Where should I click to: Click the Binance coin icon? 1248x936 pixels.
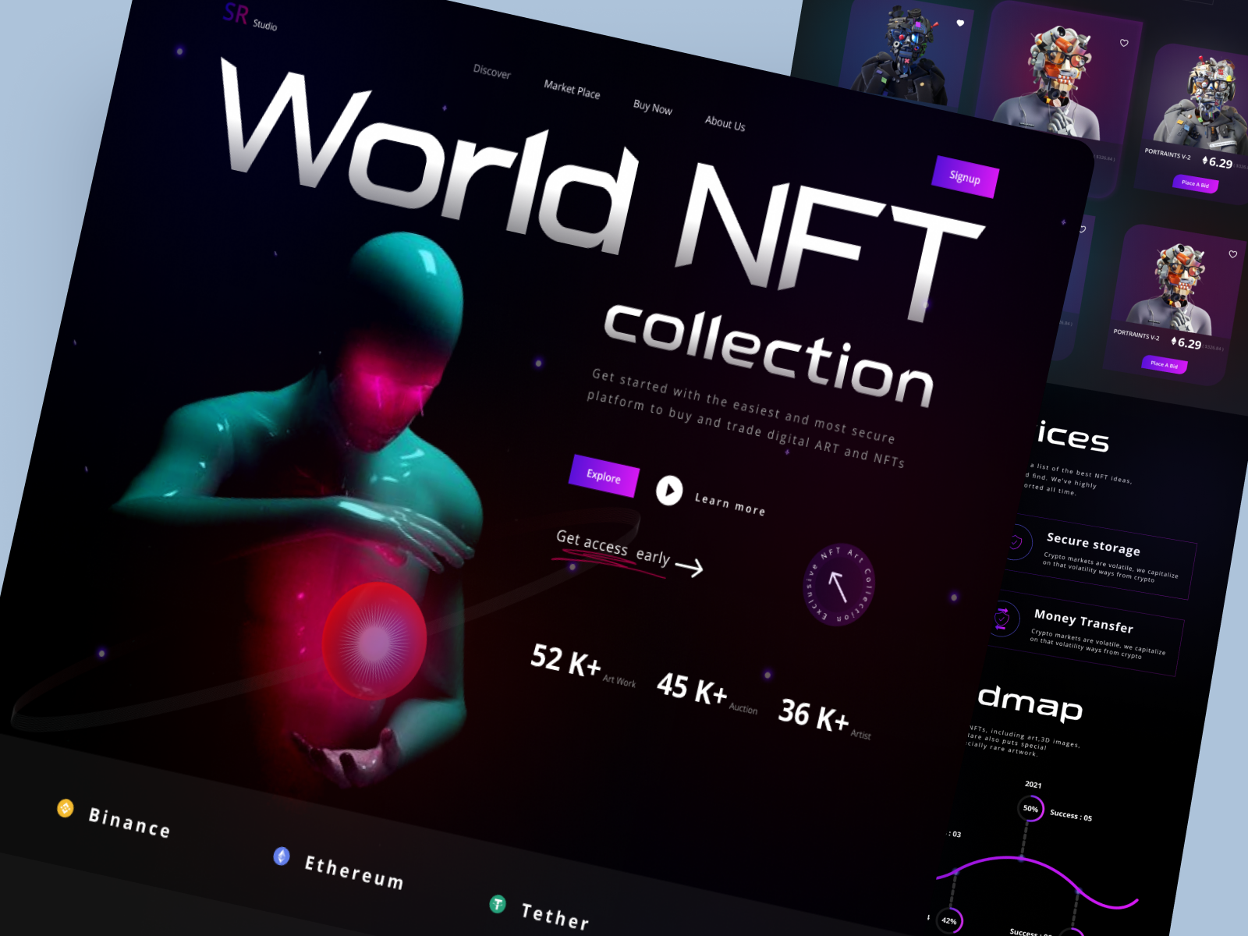[66, 808]
